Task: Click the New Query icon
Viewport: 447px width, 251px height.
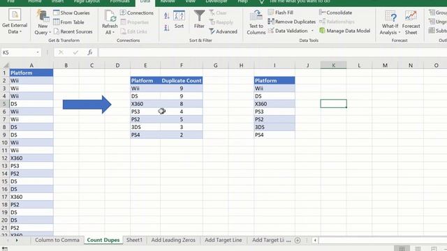Action: click(43, 15)
